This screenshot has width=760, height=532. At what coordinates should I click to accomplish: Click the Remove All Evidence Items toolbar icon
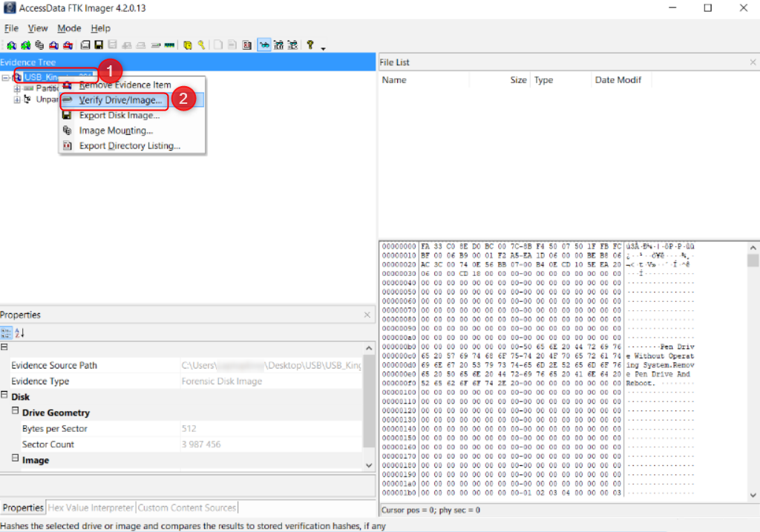click(68, 45)
